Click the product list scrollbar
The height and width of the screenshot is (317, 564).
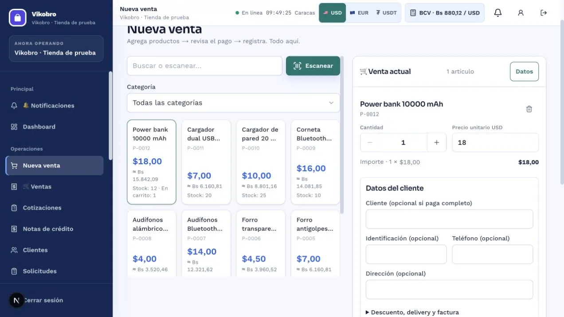pyautogui.click(x=341, y=135)
